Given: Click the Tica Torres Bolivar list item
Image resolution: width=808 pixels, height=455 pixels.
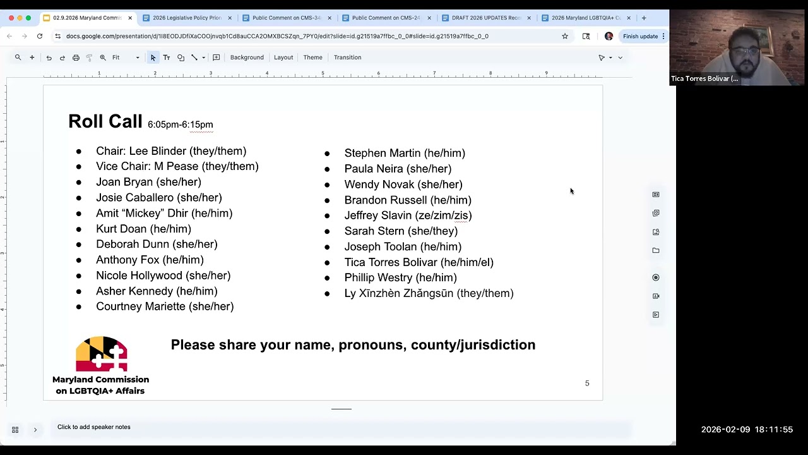Looking at the screenshot, I should (x=419, y=262).
